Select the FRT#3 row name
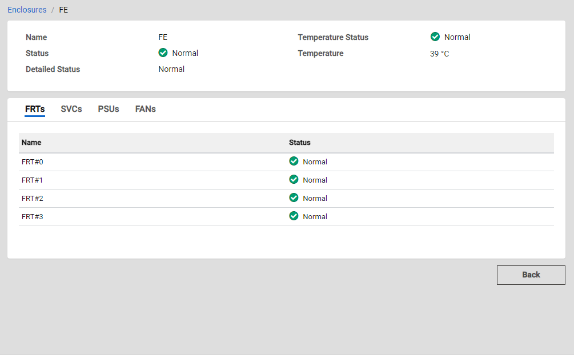574x355 pixels. pyautogui.click(x=33, y=217)
